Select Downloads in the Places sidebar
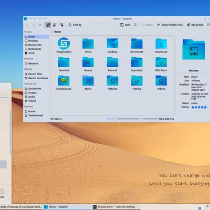 pos(36,49)
